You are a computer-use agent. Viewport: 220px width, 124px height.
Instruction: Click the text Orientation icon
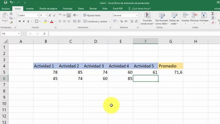coord(75,15)
